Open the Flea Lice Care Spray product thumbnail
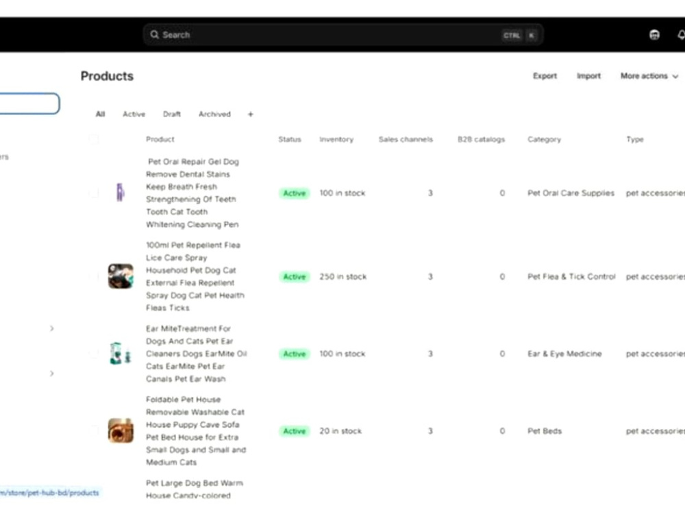The width and height of the screenshot is (685, 514). click(x=121, y=276)
